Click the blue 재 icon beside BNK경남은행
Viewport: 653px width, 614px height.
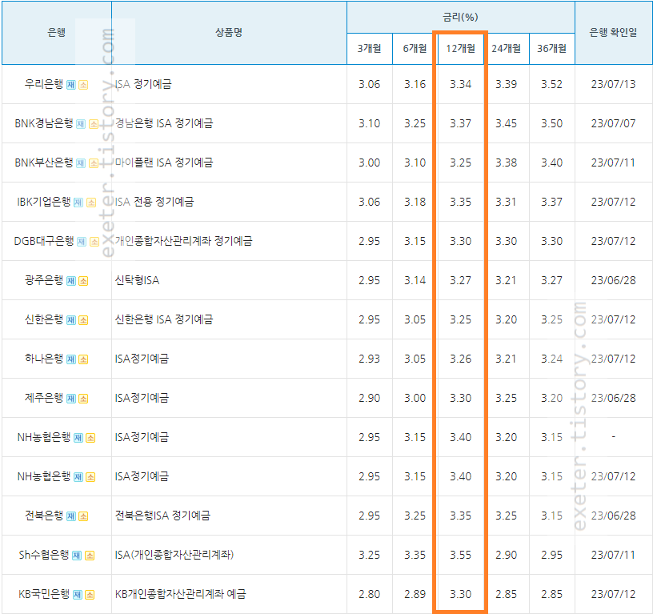tap(81, 124)
